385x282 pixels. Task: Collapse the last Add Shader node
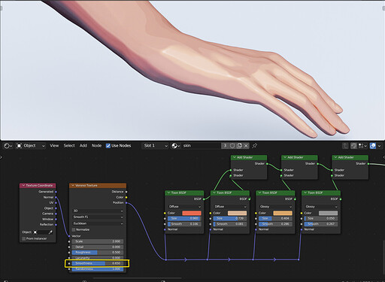tap(335, 157)
